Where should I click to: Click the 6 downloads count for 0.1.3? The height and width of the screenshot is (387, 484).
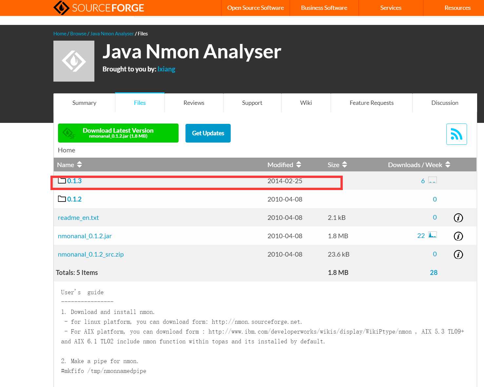(423, 181)
